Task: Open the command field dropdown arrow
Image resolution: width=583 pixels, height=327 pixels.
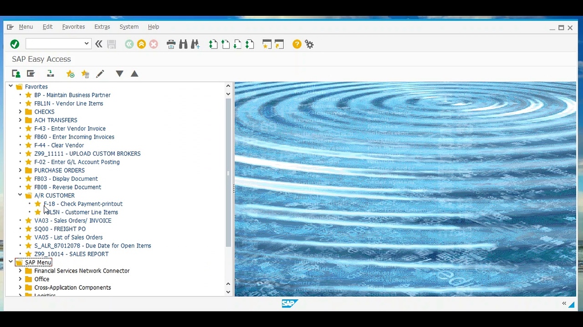Action: tap(86, 44)
